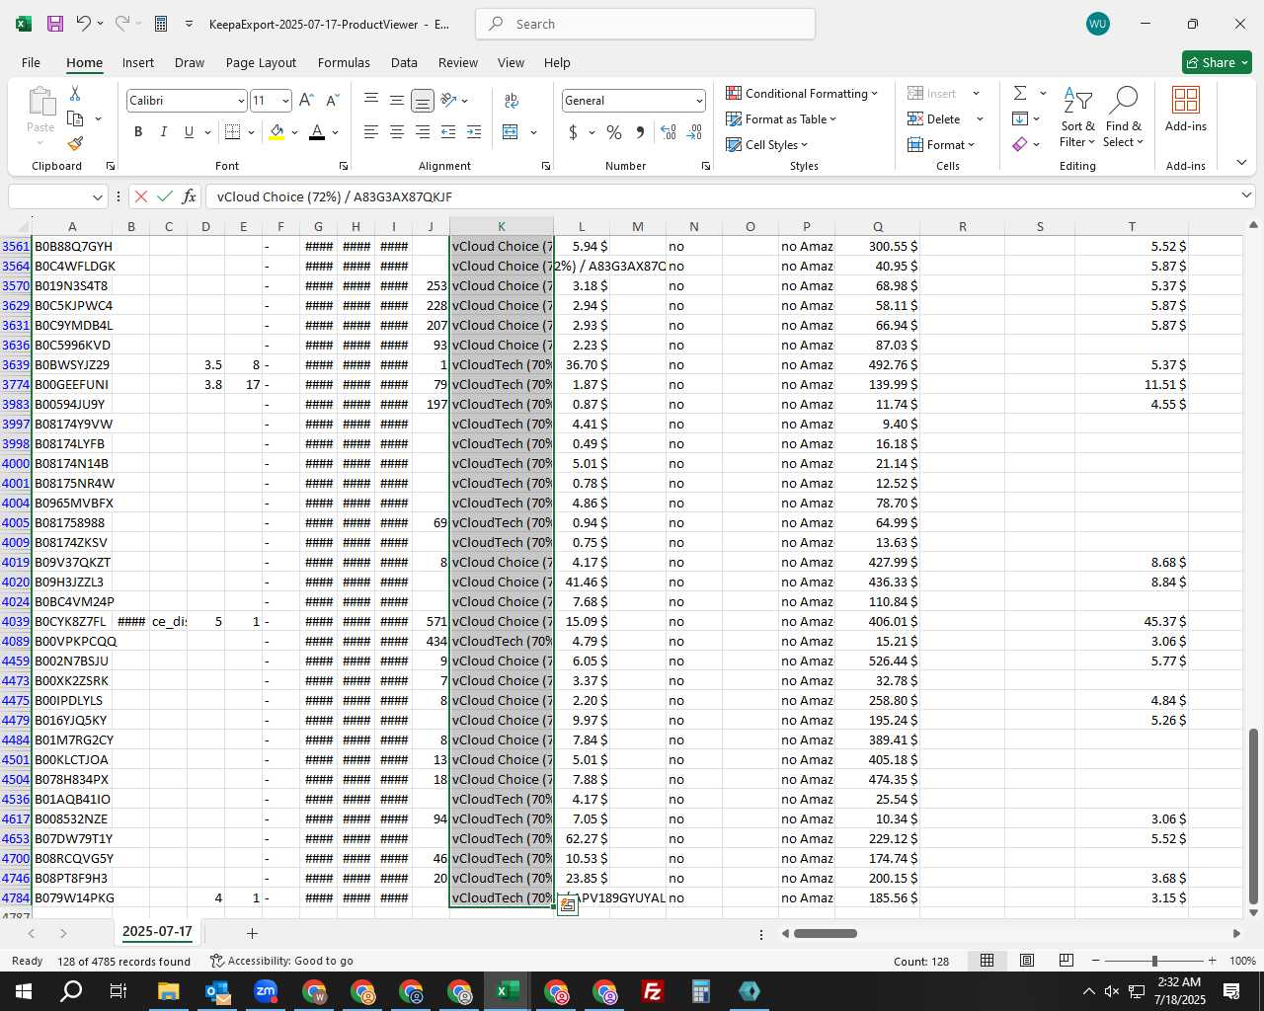Image resolution: width=1264 pixels, height=1011 pixels.
Task: Click the Paste Options smart tag icon
Action: point(568,904)
